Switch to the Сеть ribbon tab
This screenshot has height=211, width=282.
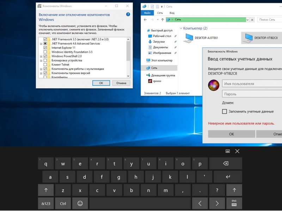[160, 13]
